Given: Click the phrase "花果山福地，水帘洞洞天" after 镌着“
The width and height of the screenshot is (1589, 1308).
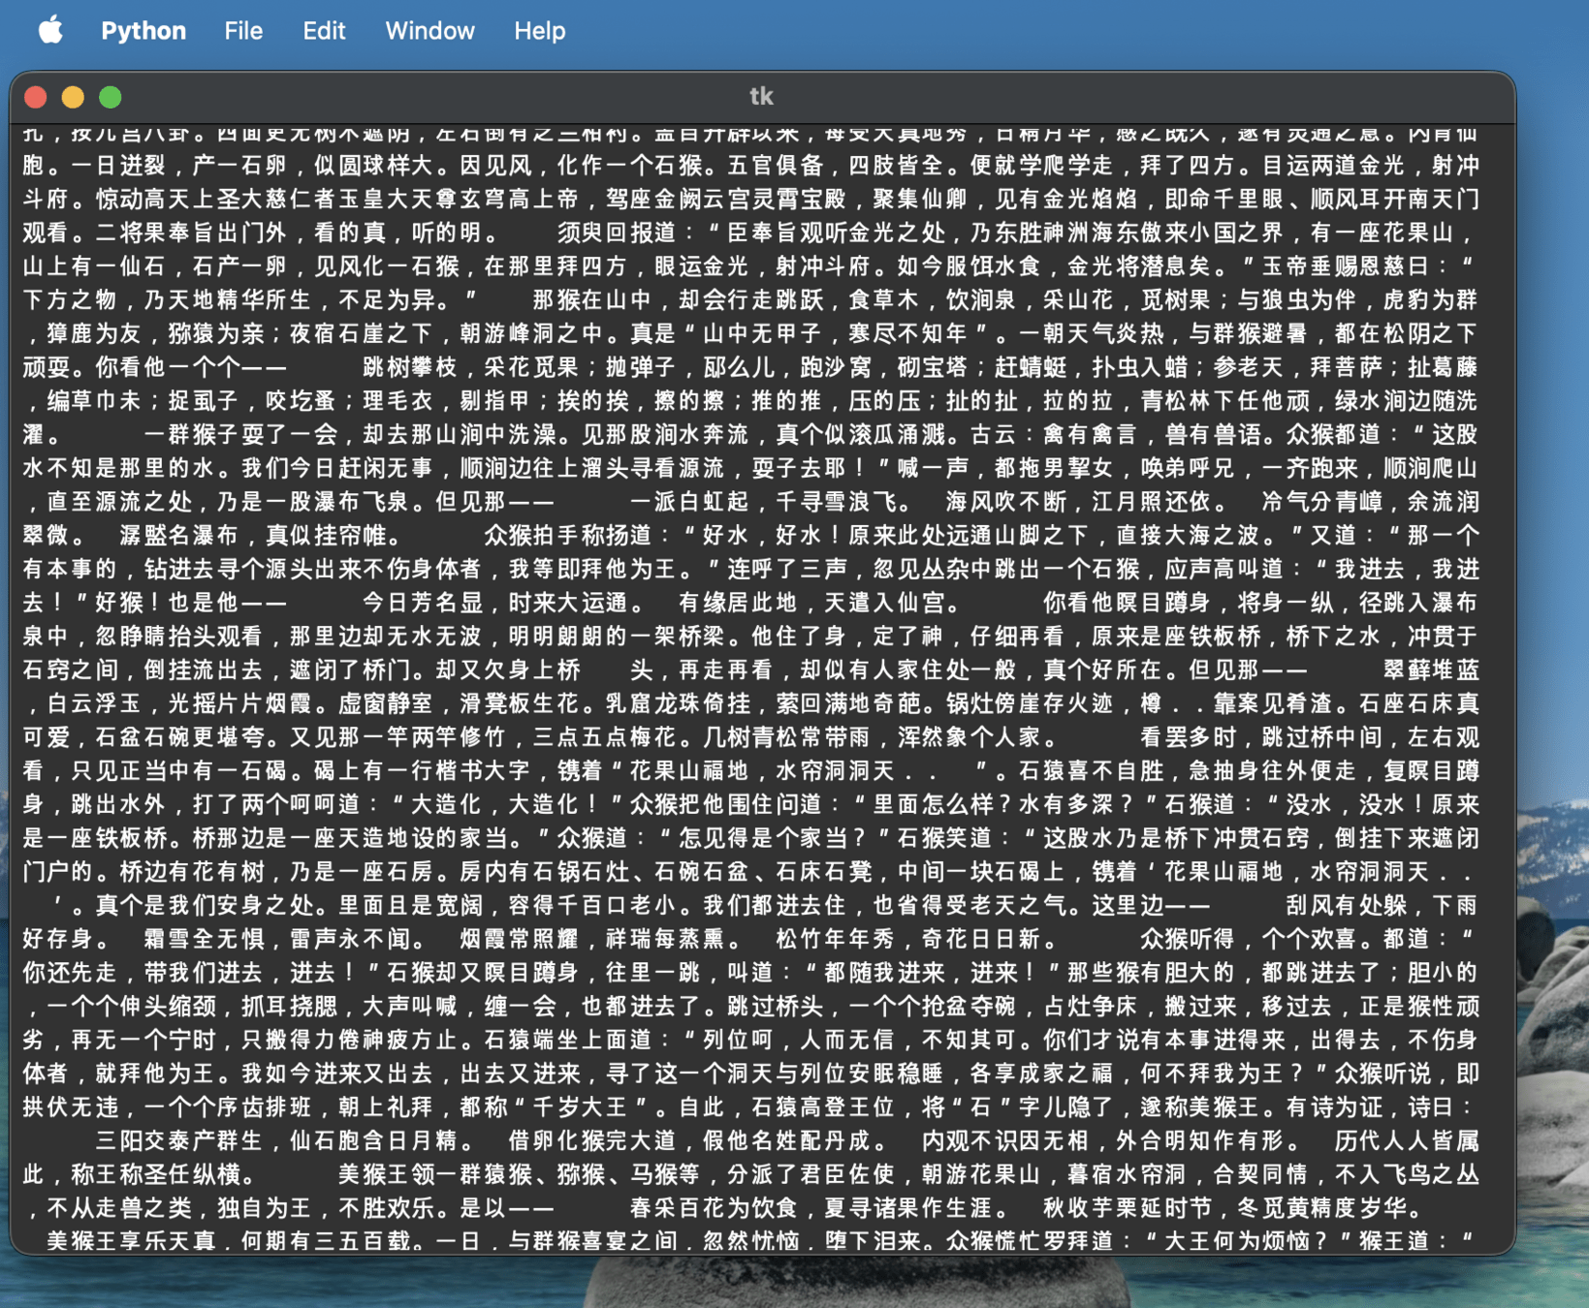Looking at the screenshot, I should pos(762,770).
